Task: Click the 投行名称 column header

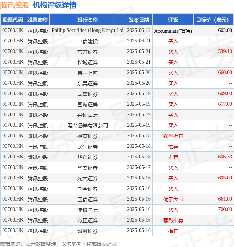Action: [88, 20]
